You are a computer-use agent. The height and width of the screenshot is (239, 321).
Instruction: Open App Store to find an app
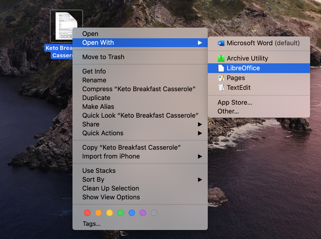tap(229, 102)
